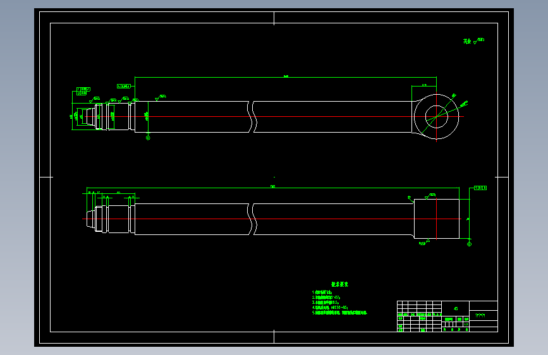Select the 技术要求 heading text
548x355 pixels.
pos(339,284)
